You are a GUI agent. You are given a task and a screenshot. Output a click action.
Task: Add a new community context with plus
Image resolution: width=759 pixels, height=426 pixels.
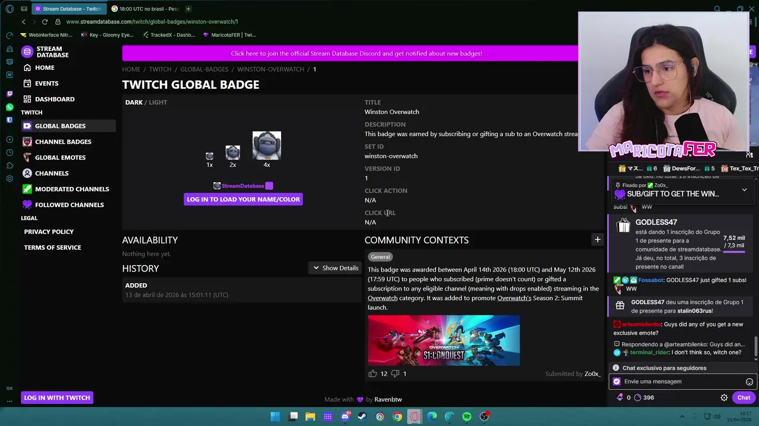[x=597, y=240]
